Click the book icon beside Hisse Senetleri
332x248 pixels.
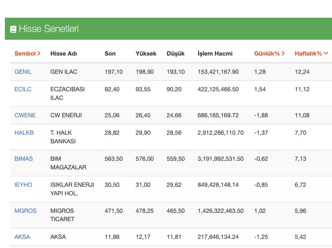pos(13,29)
